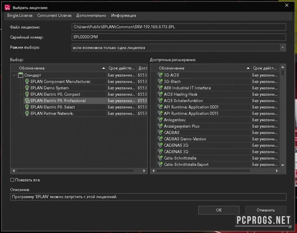This screenshot has width=297, height=233.
Task: Click license icon beside EPLAN Electric P8. Compact
Action: 27,94
